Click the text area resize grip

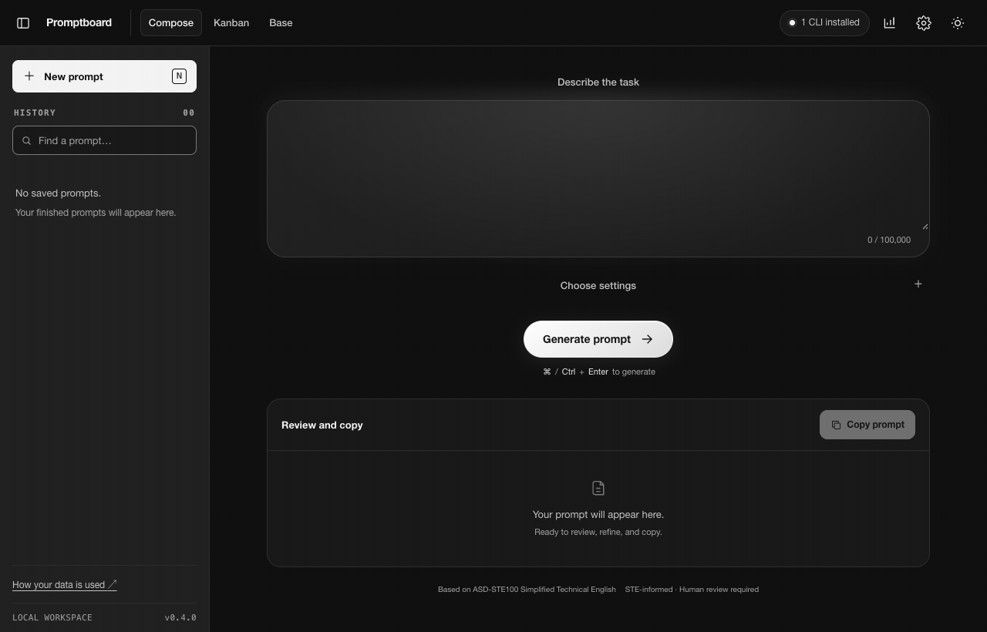(x=925, y=226)
